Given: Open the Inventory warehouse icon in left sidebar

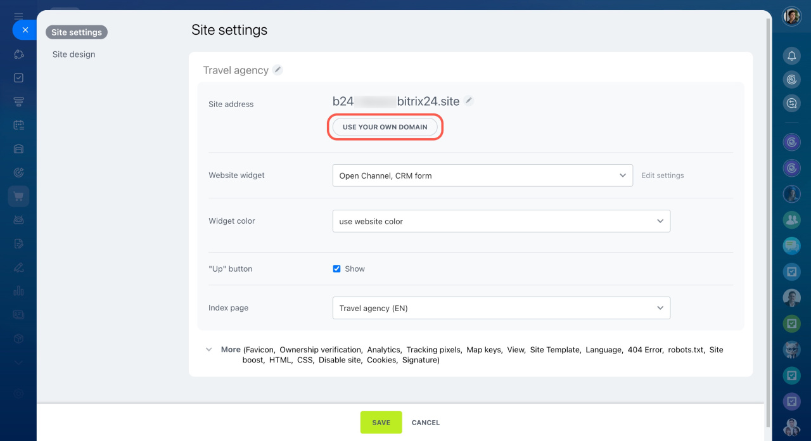Looking at the screenshot, I should pyautogui.click(x=18, y=149).
